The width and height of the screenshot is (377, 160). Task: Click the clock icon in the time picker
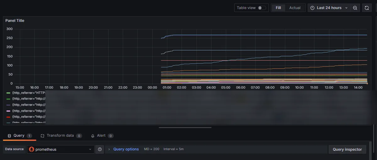pyautogui.click(x=312, y=8)
